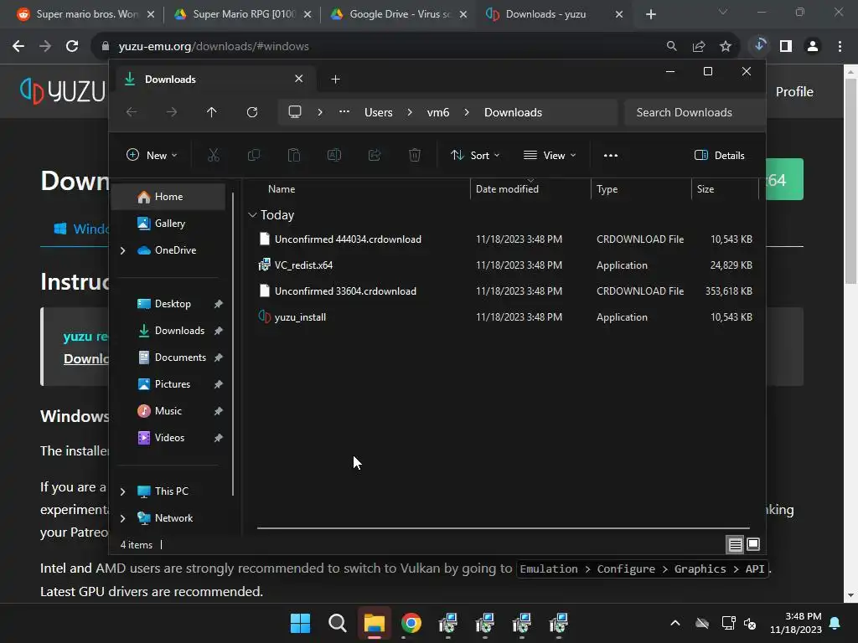858x643 pixels.
Task: Click the Search Downloads field
Action: (694, 112)
